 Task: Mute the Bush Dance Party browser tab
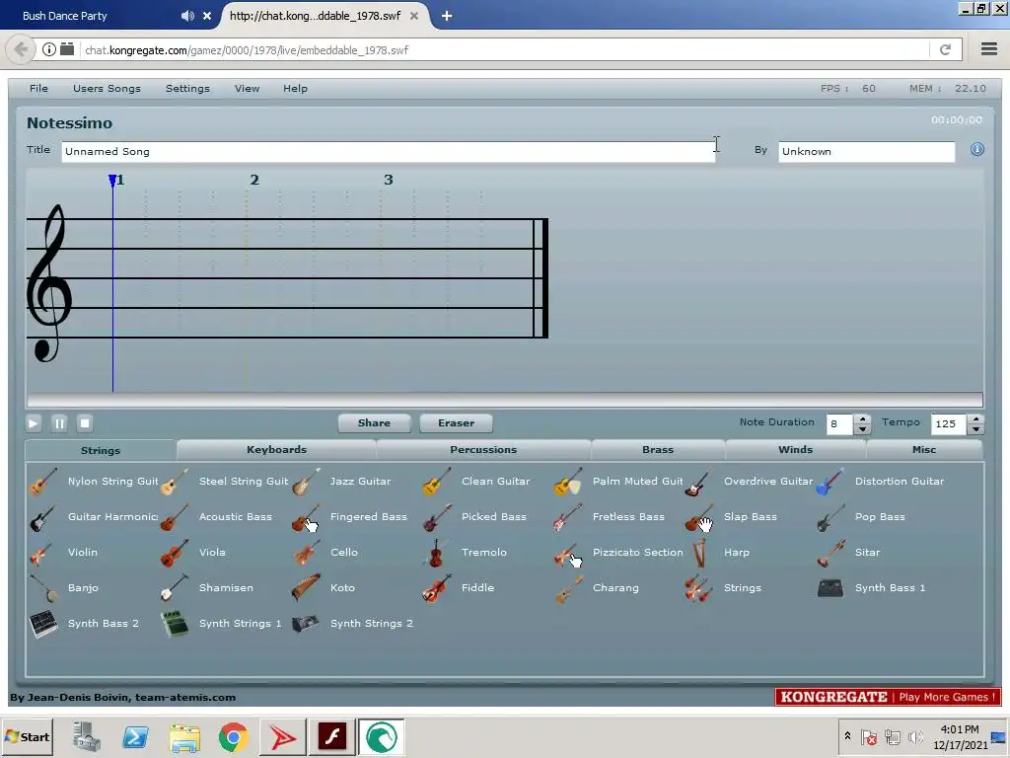(187, 16)
